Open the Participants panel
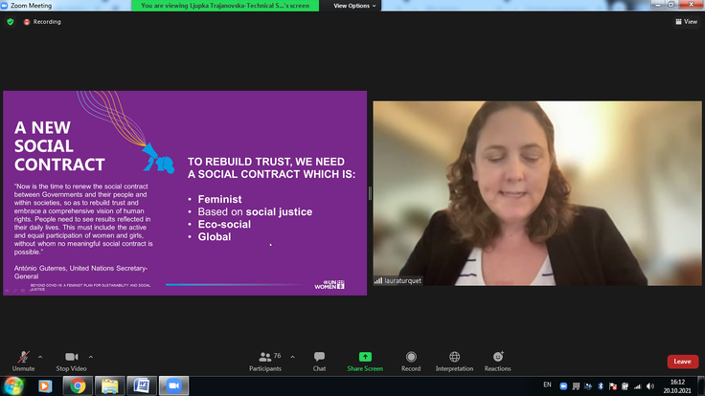The image size is (705, 396). coord(265,358)
